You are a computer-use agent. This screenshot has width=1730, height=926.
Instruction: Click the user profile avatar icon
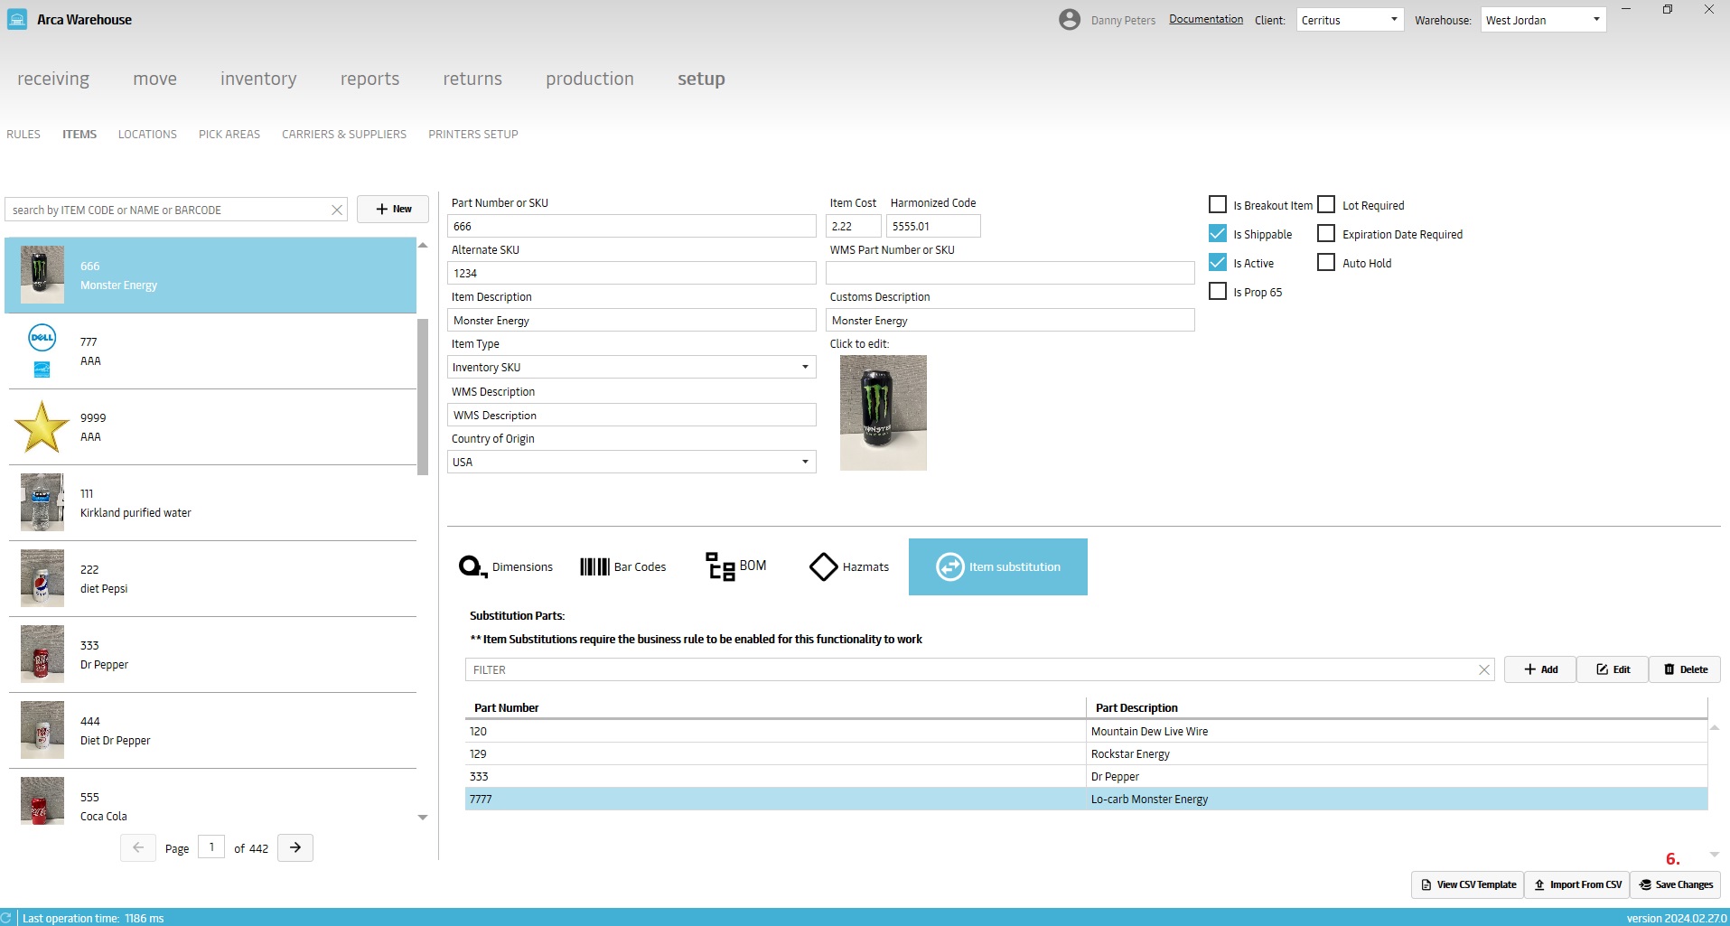coord(1070,20)
